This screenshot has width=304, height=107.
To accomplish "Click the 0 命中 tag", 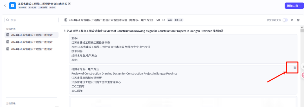I will click(52, 8).
